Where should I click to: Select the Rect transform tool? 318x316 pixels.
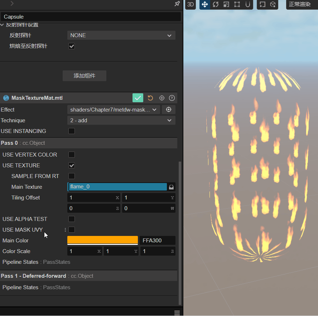point(237,5)
